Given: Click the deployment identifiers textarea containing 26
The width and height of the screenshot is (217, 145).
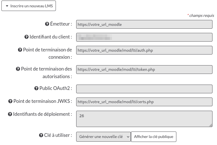Looking at the screenshot, I should pos(144,119).
